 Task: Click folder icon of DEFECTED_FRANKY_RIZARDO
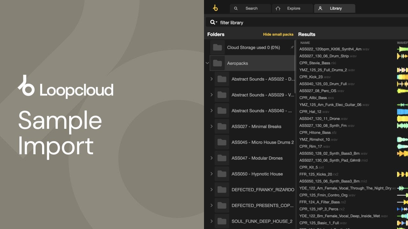click(222, 190)
